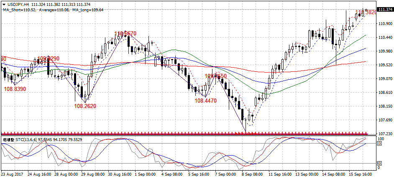
Task: Click the triangle arrow beside USDJPY,H4
Action: [x=4, y=4]
